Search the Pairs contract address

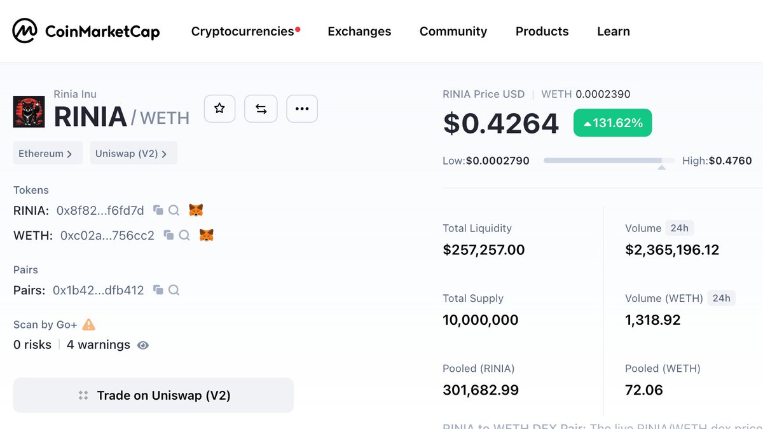click(x=174, y=290)
